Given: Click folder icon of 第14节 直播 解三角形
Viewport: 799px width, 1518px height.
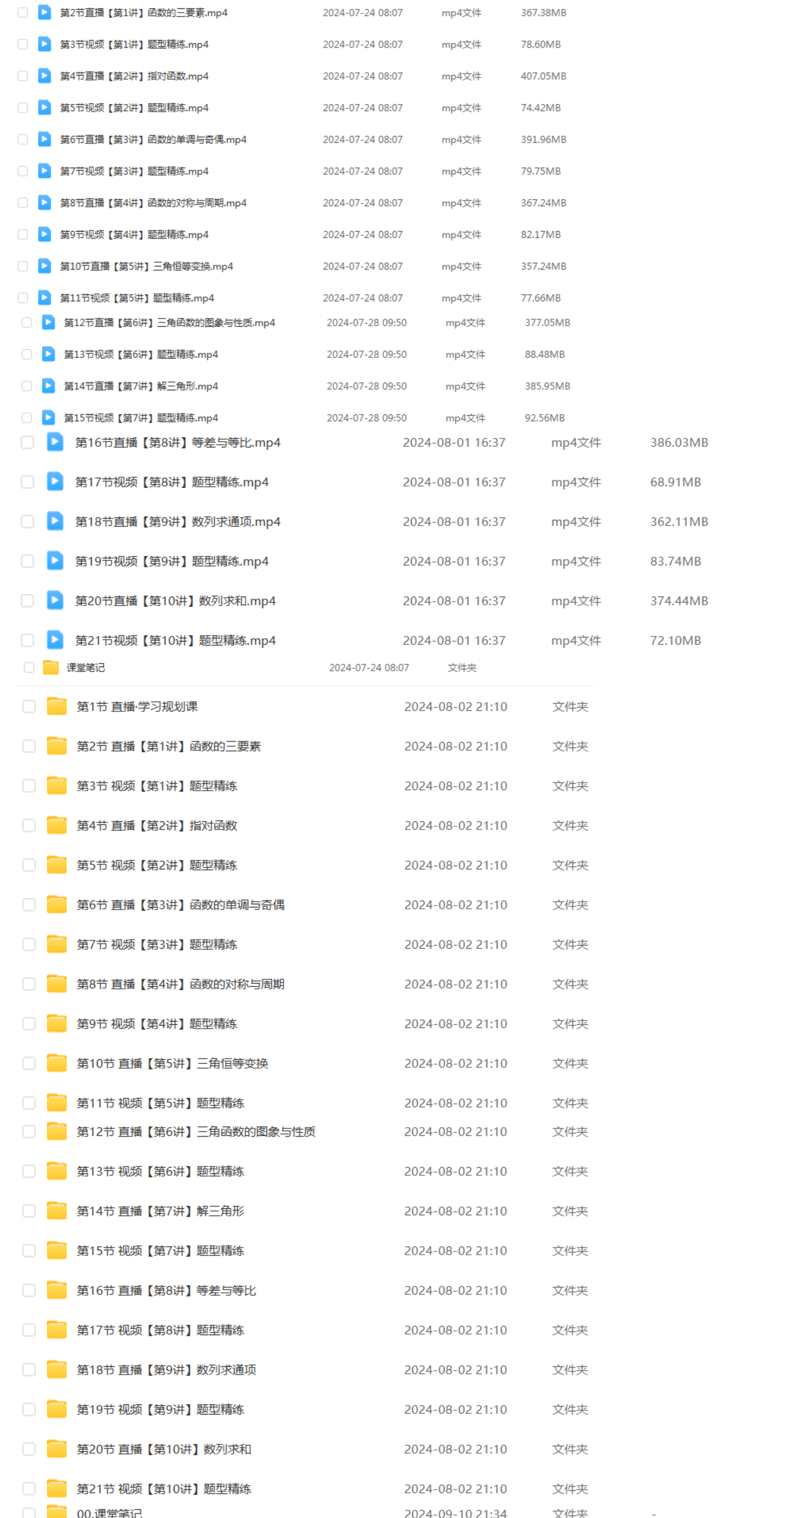Looking at the screenshot, I should click(56, 1211).
